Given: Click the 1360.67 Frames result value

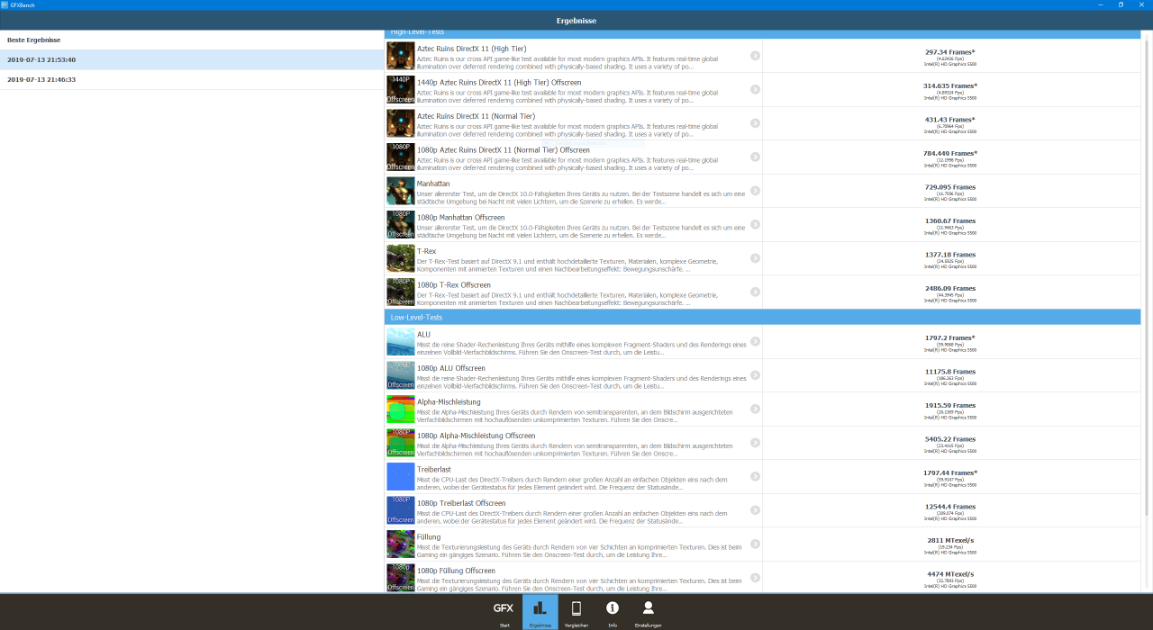Looking at the screenshot, I should click(950, 220).
